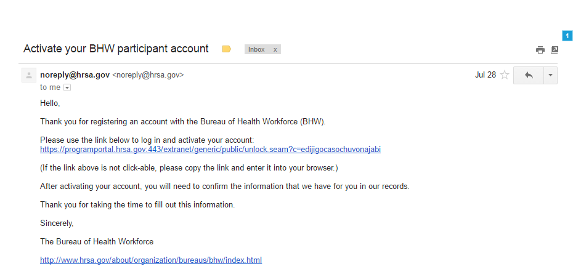Image resolution: width=573 pixels, height=277 pixels.
Task: Click the "The Bureau of Health Workforce" signature
Action: click(97, 242)
